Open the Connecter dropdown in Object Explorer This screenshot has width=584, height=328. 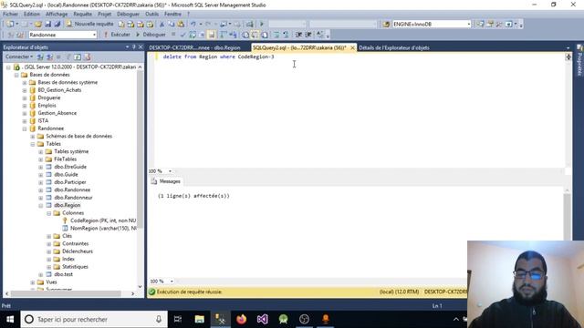pyautogui.click(x=19, y=56)
